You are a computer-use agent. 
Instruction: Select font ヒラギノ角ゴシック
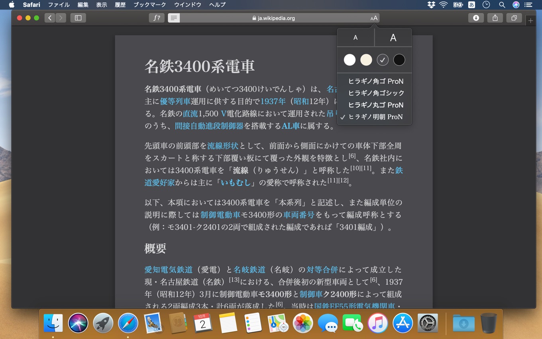coord(375,93)
